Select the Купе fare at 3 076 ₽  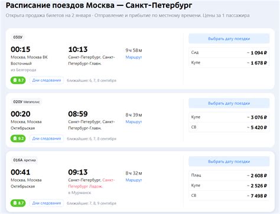(x=229, y=117)
